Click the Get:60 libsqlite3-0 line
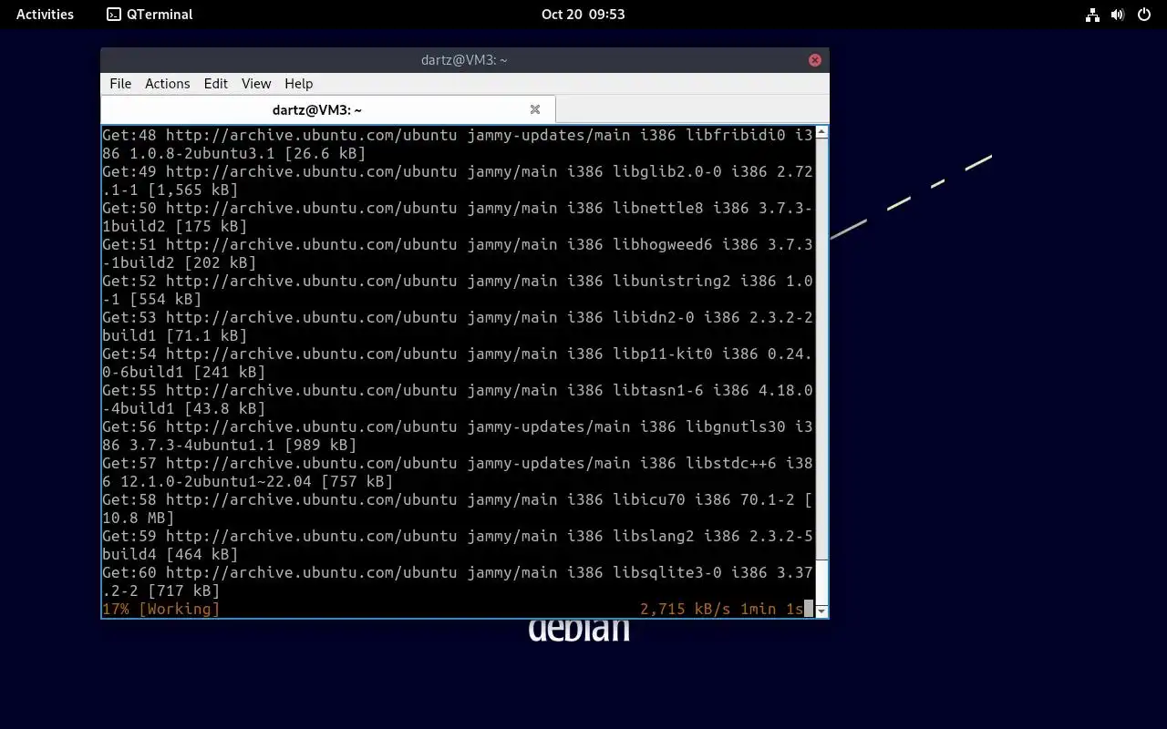Image resolution: width=1167 pixels, height=729 pixels. 457,581
